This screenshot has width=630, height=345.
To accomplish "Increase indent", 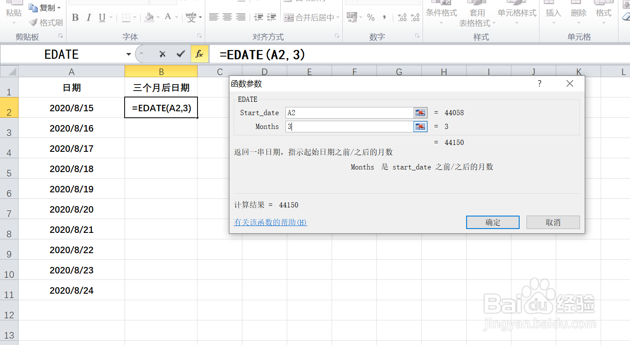I will click(272, 17).
